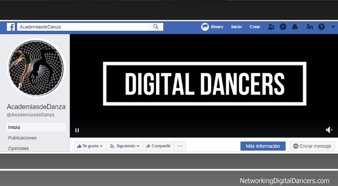Unmute the cover video sound
This screenshot has width=338, height=186.
coord(329,130)
